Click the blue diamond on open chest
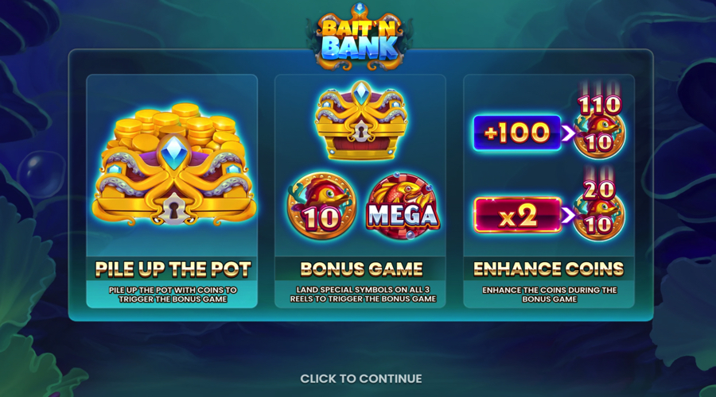716x397 pixels. (173, 152)
